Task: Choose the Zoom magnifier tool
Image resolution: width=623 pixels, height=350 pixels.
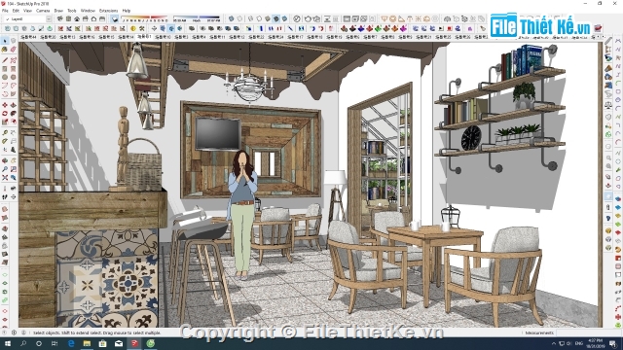Action: click(5, 169)
